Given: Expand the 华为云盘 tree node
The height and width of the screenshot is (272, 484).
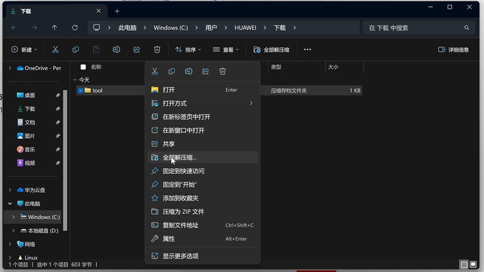Looking at the screenshot, I should (x=10, y=190).
